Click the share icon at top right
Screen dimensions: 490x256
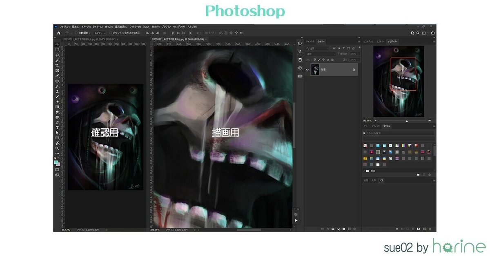click(433, 33)
